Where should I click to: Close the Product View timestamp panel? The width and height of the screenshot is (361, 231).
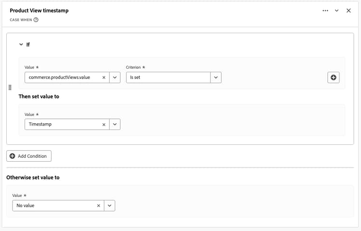click(348, 11)
